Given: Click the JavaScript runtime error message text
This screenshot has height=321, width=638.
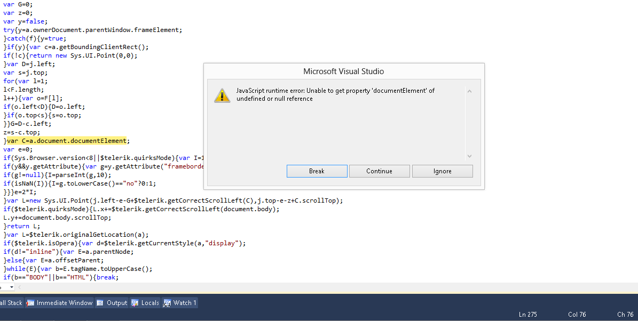Looking at the screenshot, I should click(x=335, y=94).
